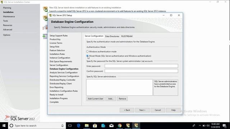This screenshot has height=129, width=230.
Task: Click Reporting Services Configuration step
Action: point(64,76)
